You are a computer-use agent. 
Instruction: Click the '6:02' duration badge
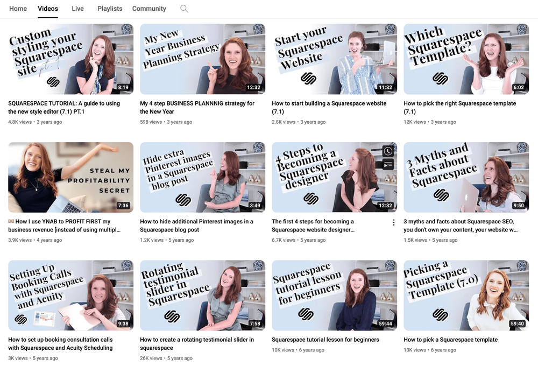click(519, 88)
